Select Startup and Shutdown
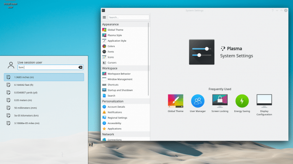This screenshot has width=293, height=164. point(125,90)
